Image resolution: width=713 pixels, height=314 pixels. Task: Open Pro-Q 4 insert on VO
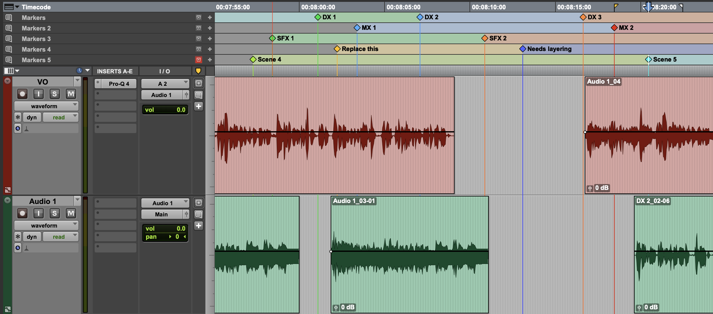pyautogui.click(x=119, y=84)
